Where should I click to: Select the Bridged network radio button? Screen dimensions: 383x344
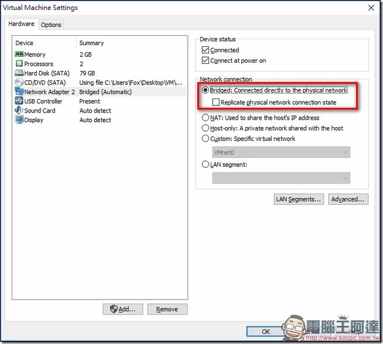206,90
